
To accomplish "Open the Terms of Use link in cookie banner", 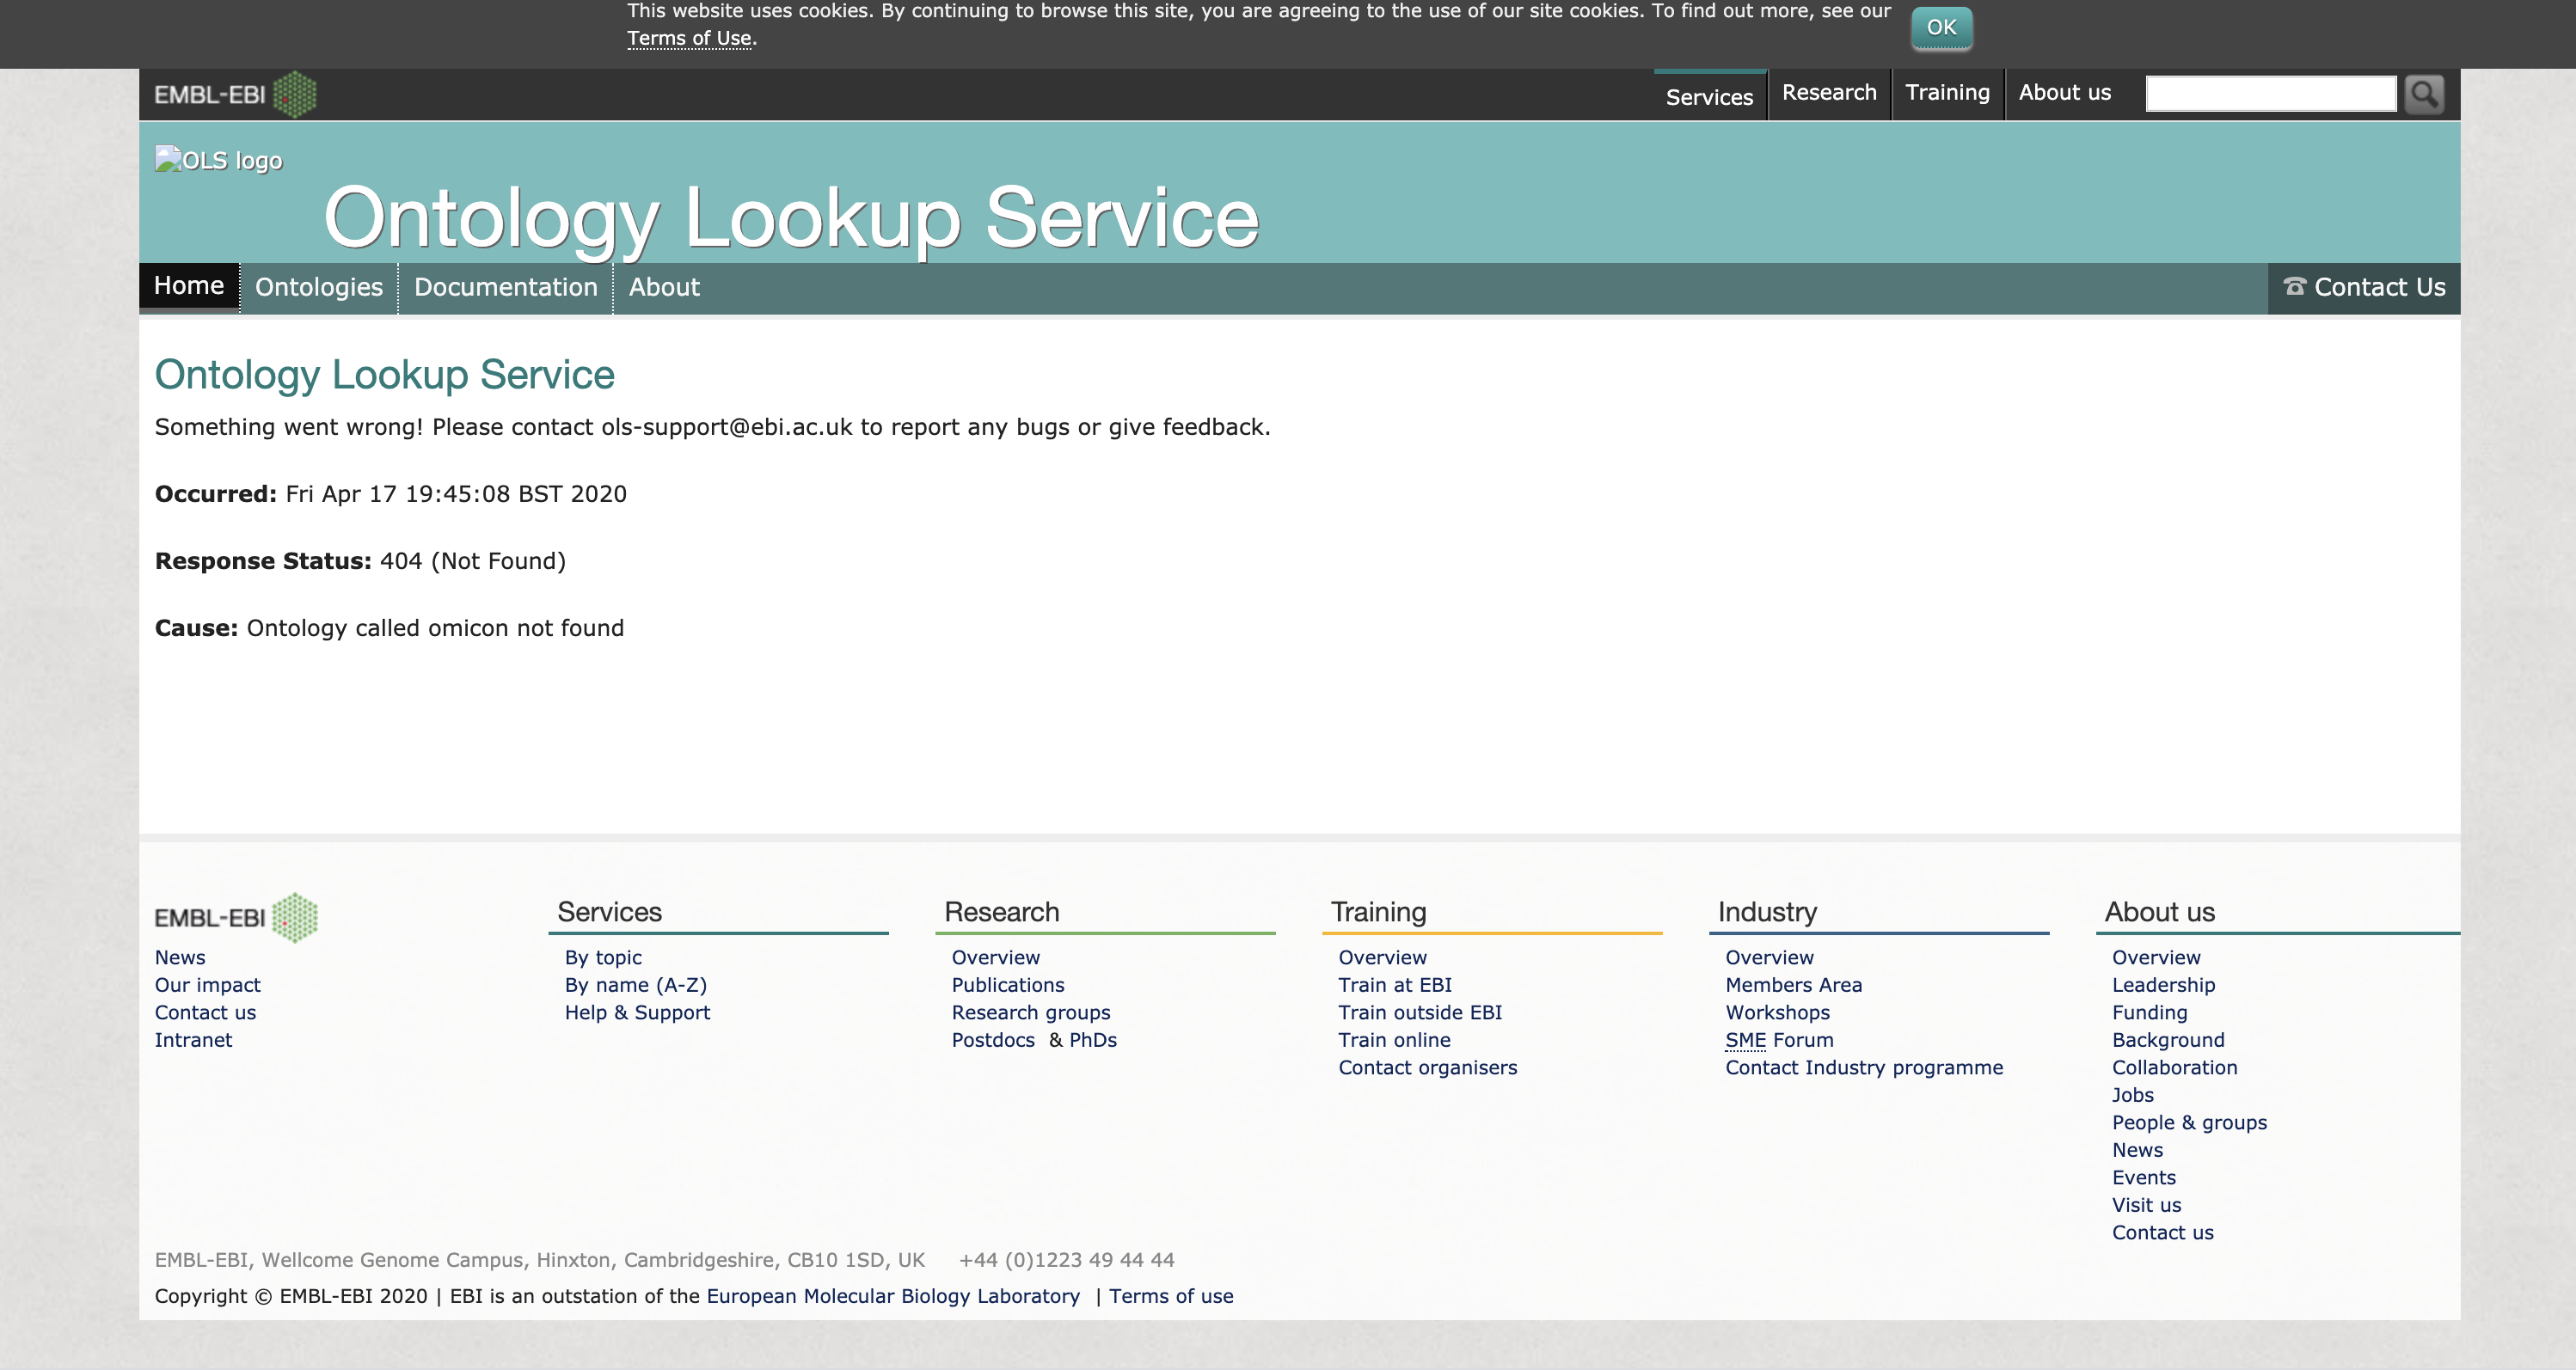I will (x=689, y=38).
